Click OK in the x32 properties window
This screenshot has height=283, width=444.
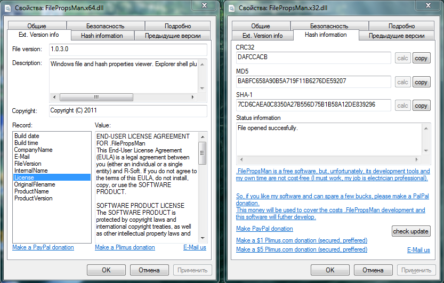tap(330, 270)
